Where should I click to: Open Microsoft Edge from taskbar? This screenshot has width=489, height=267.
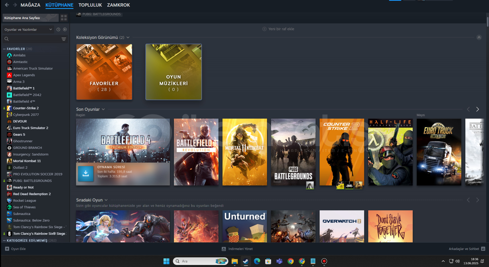click(257, 261)
